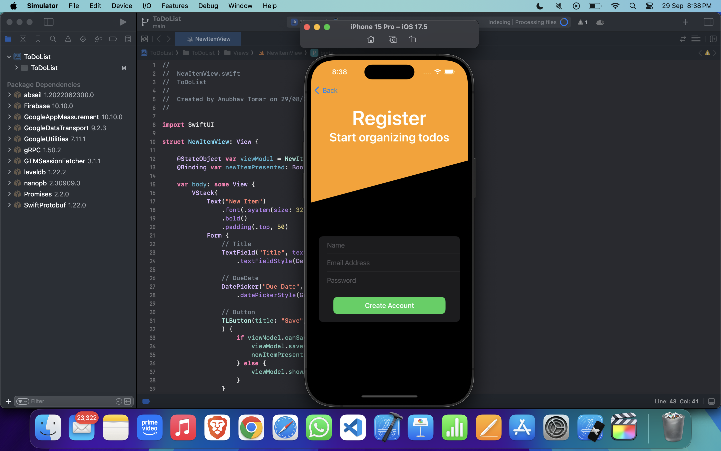
Task: Toggle the navigator sidebar visibility
Action: (x=48, y=22)
